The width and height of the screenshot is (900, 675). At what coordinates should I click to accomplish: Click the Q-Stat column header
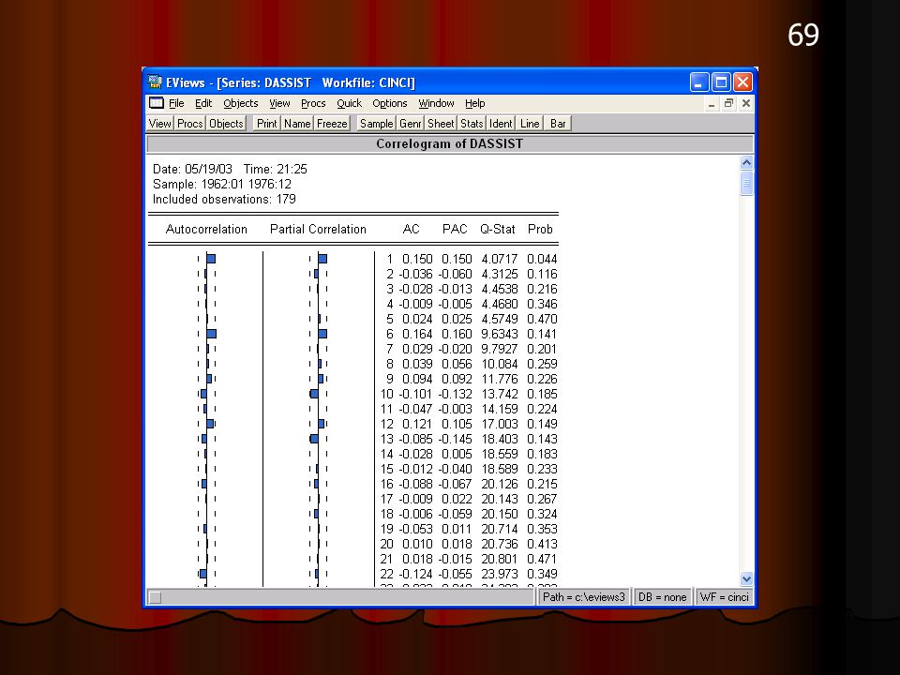498,229
